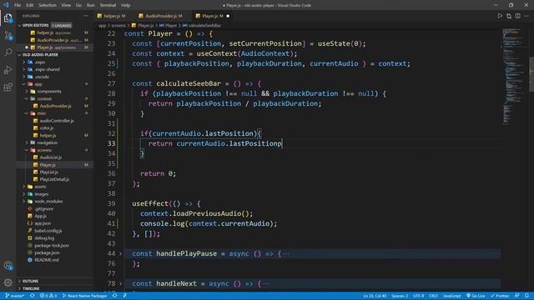Open the Terminal menu
Viewport: 534px width, 300px height.
[108, 5]
